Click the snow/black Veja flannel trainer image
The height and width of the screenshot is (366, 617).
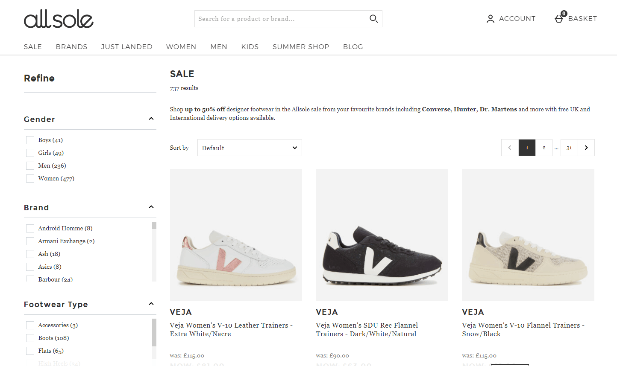[x=528, y=235]
